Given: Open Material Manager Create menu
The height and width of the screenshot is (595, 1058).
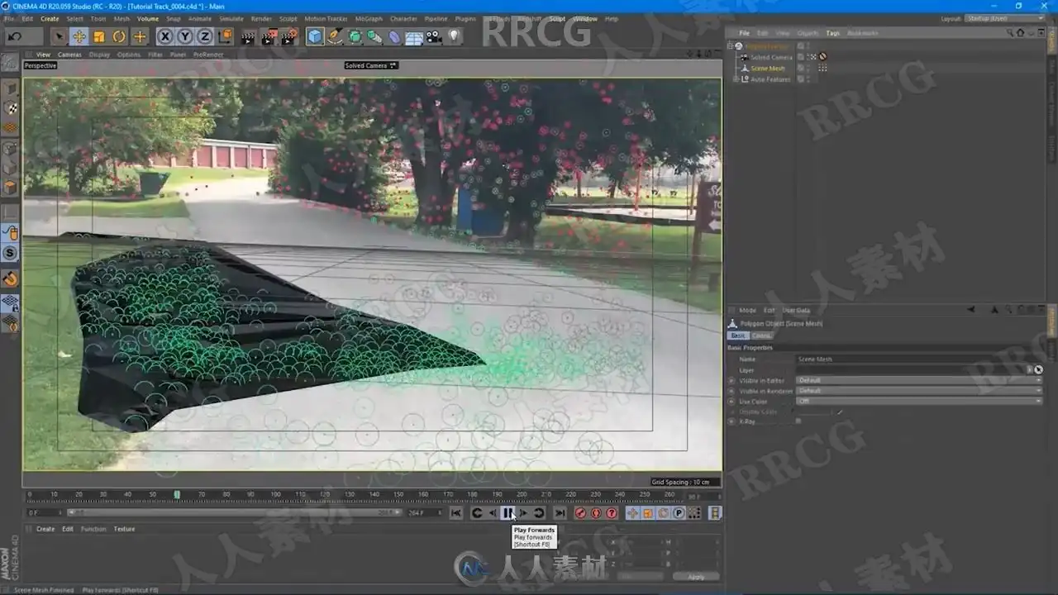Looking at the screenshot, I should (45, 529).
